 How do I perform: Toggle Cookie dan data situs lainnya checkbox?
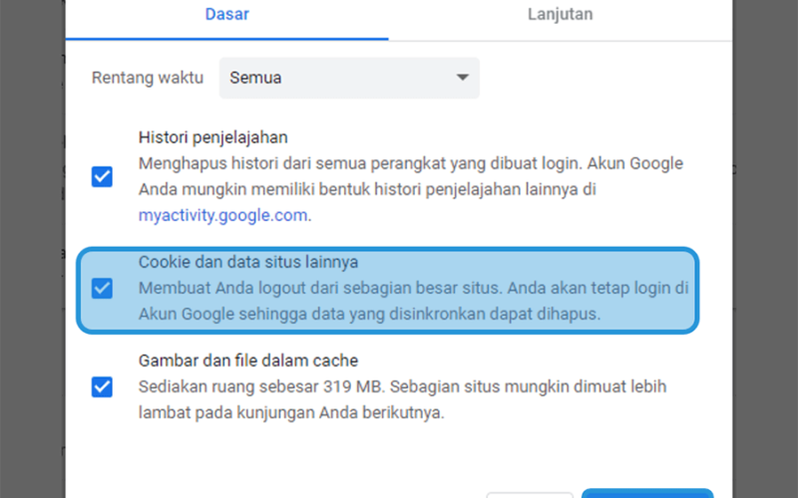(x=102, y=288)
